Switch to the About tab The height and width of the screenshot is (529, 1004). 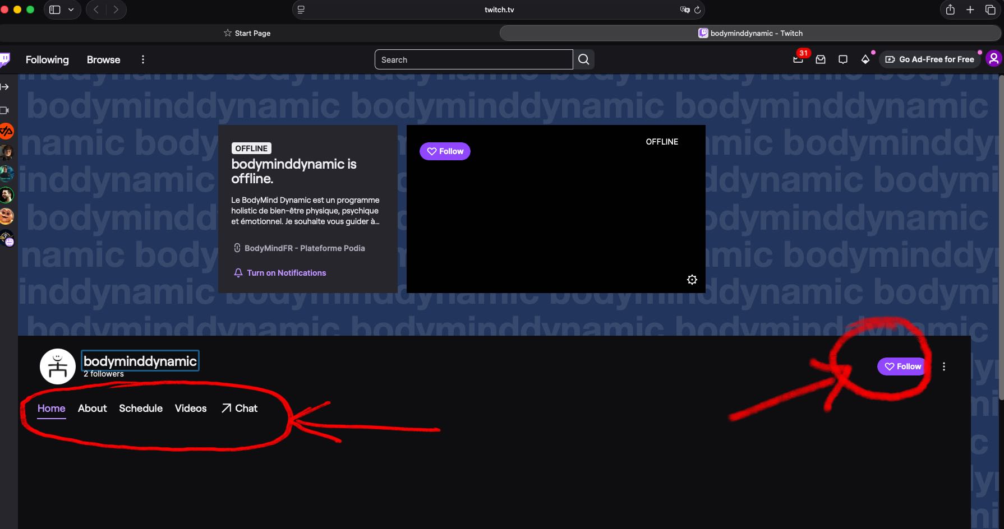[x=92, y=409]
